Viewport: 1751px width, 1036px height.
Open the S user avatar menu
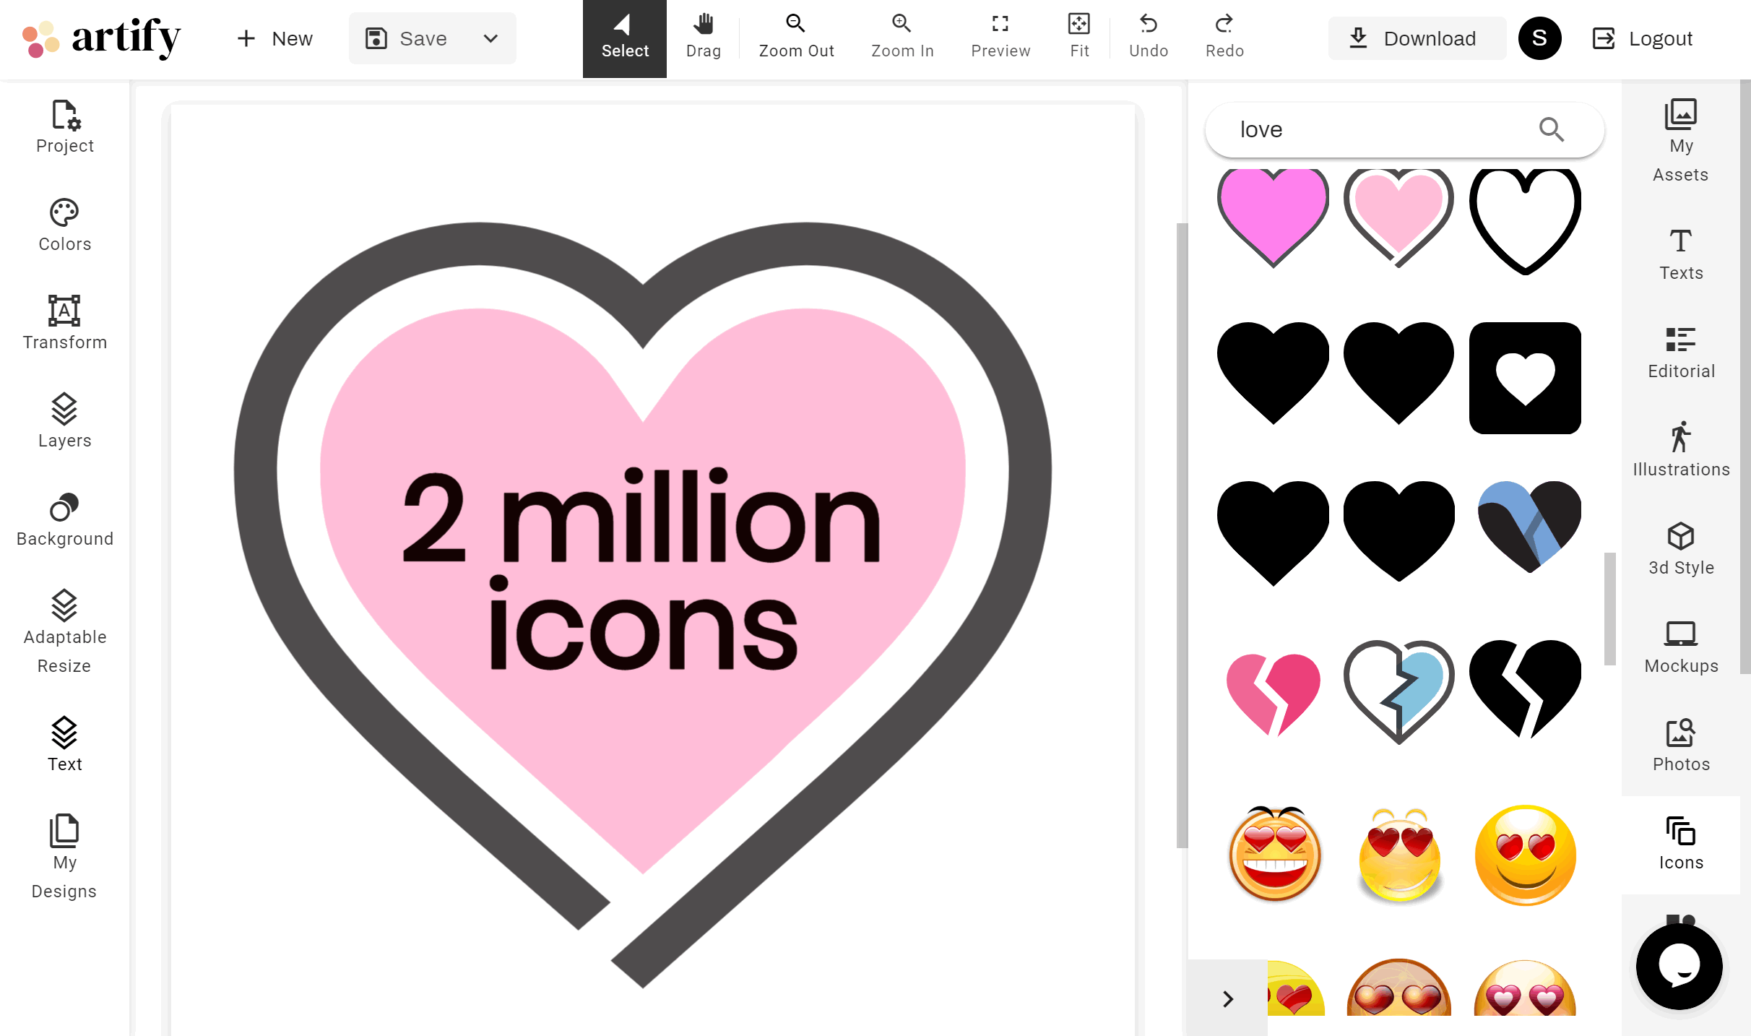[x=1539, y=38]
